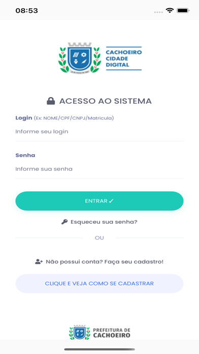The width and height of the screenshot is (199, 354).
Task: Tap the Wi-Fi status icon
Action: tap(170, 10)
